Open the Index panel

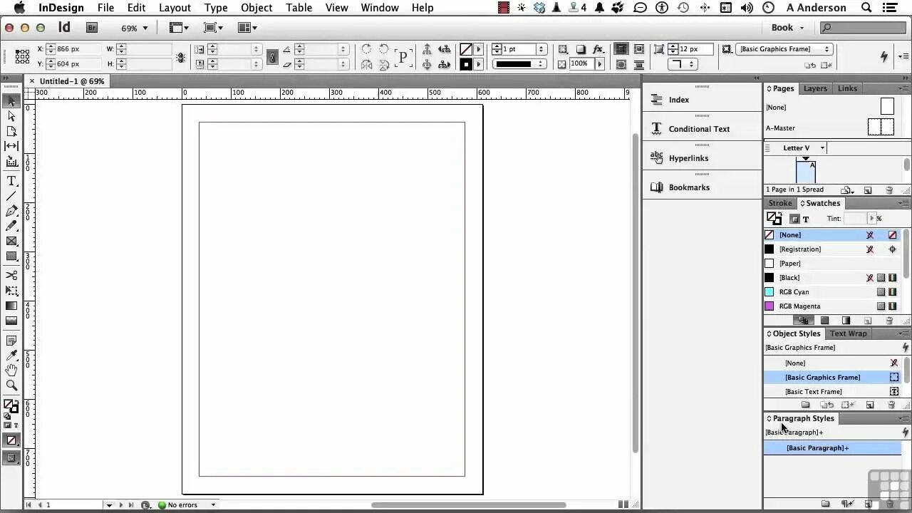point(678,100)
